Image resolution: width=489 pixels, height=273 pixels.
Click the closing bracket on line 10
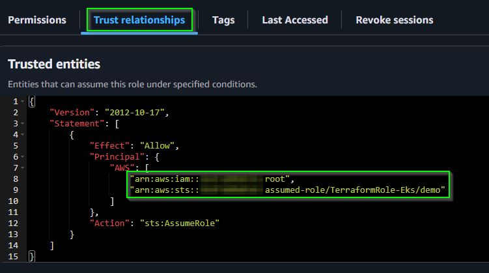pyautogui.click(x=112, y=201)
